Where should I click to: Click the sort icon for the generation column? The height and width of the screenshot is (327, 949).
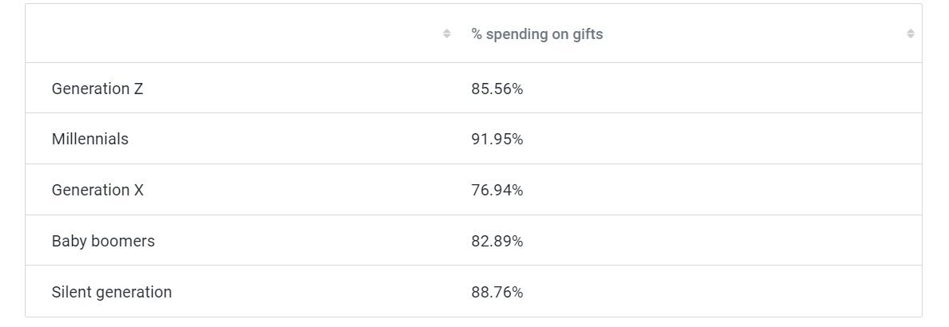tap(447, 33)
